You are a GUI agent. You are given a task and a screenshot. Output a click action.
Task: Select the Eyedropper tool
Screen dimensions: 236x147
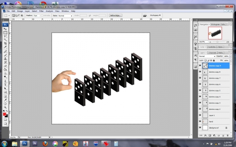pos(5,100)
